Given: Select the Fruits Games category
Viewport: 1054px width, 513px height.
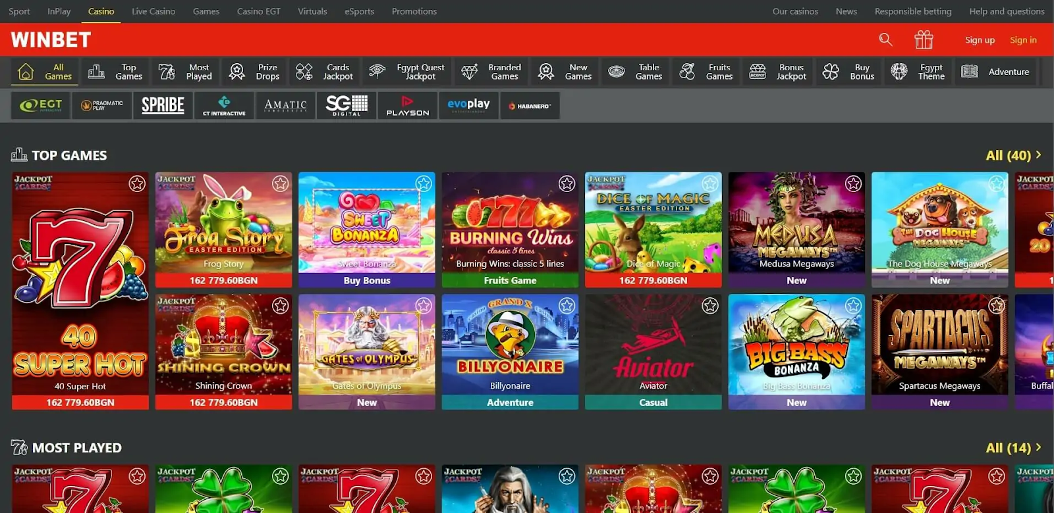Looking at the screenshot, I should click(706, 72).
